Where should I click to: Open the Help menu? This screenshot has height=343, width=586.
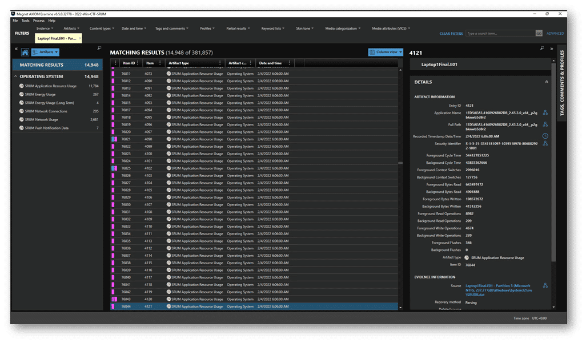pos(51,21)
